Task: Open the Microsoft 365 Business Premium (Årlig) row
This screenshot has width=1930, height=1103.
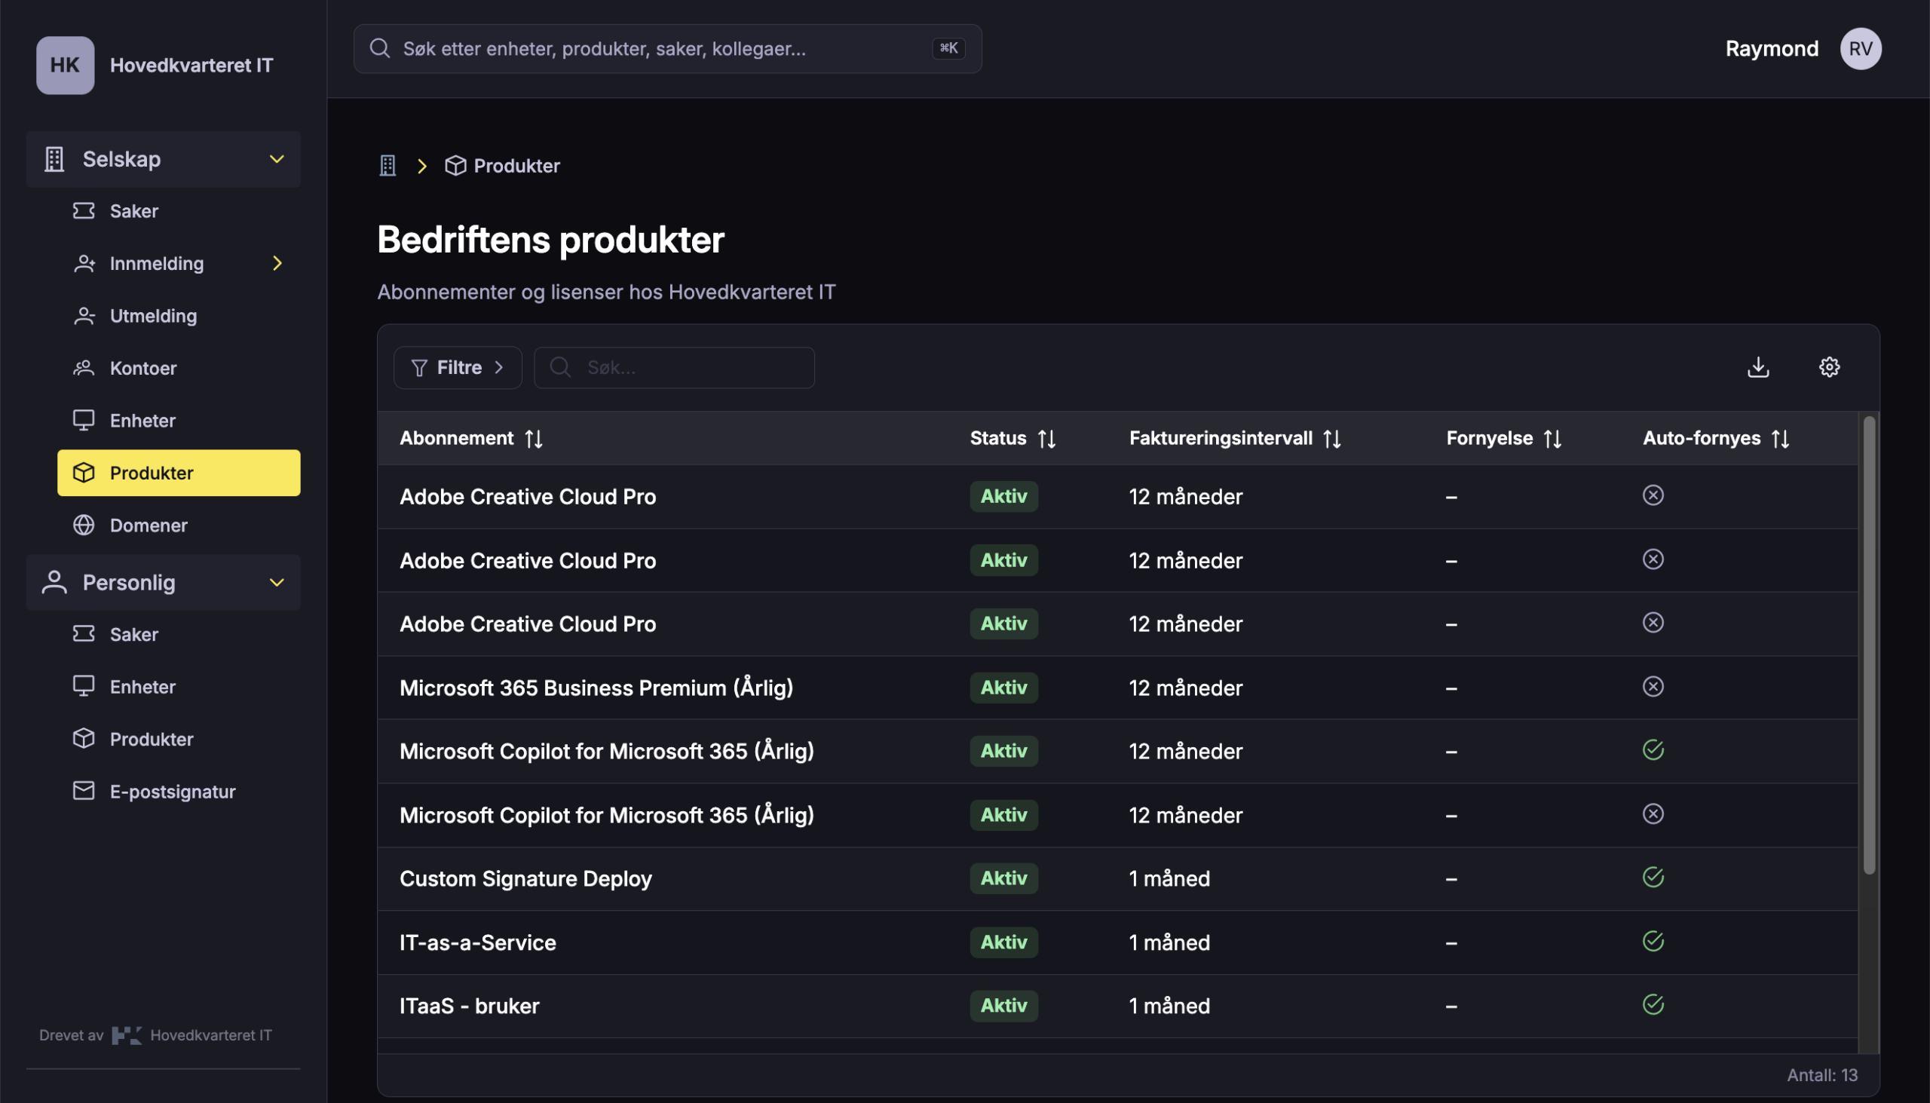Action: [1117, 687]
